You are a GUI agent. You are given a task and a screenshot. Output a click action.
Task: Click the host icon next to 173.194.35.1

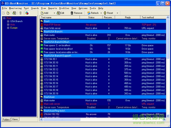coord(42,59)
